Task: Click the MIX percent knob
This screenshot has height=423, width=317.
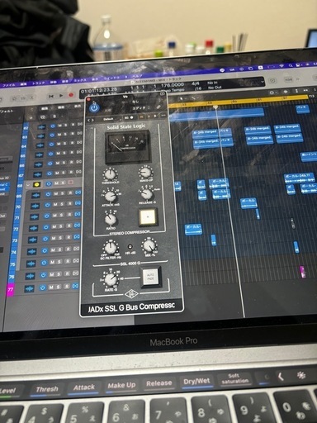Action: point(149,245)
